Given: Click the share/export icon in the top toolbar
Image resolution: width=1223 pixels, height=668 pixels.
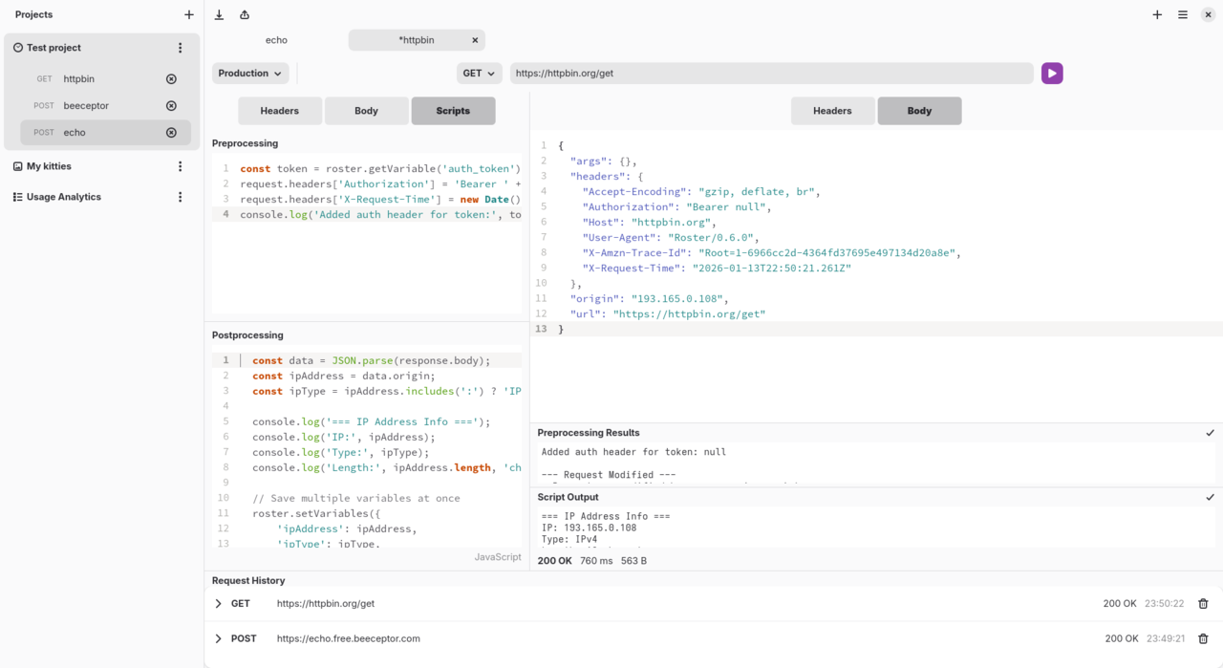Looking at the screenshot, I should [x=244, y=14].
